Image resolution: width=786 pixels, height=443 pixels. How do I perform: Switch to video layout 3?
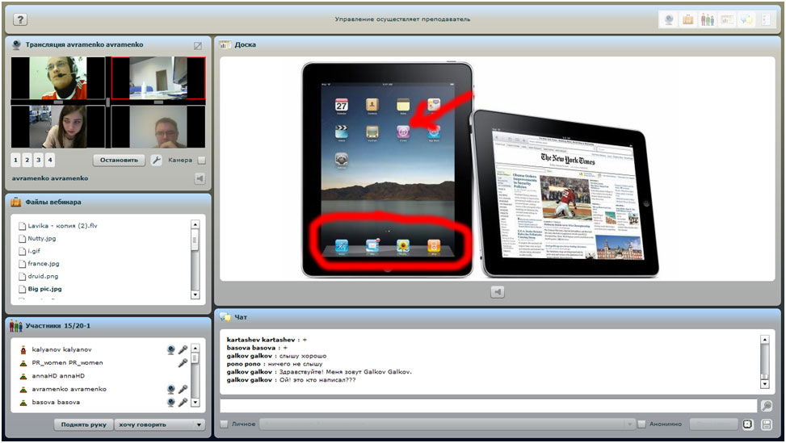coord(39,161)
